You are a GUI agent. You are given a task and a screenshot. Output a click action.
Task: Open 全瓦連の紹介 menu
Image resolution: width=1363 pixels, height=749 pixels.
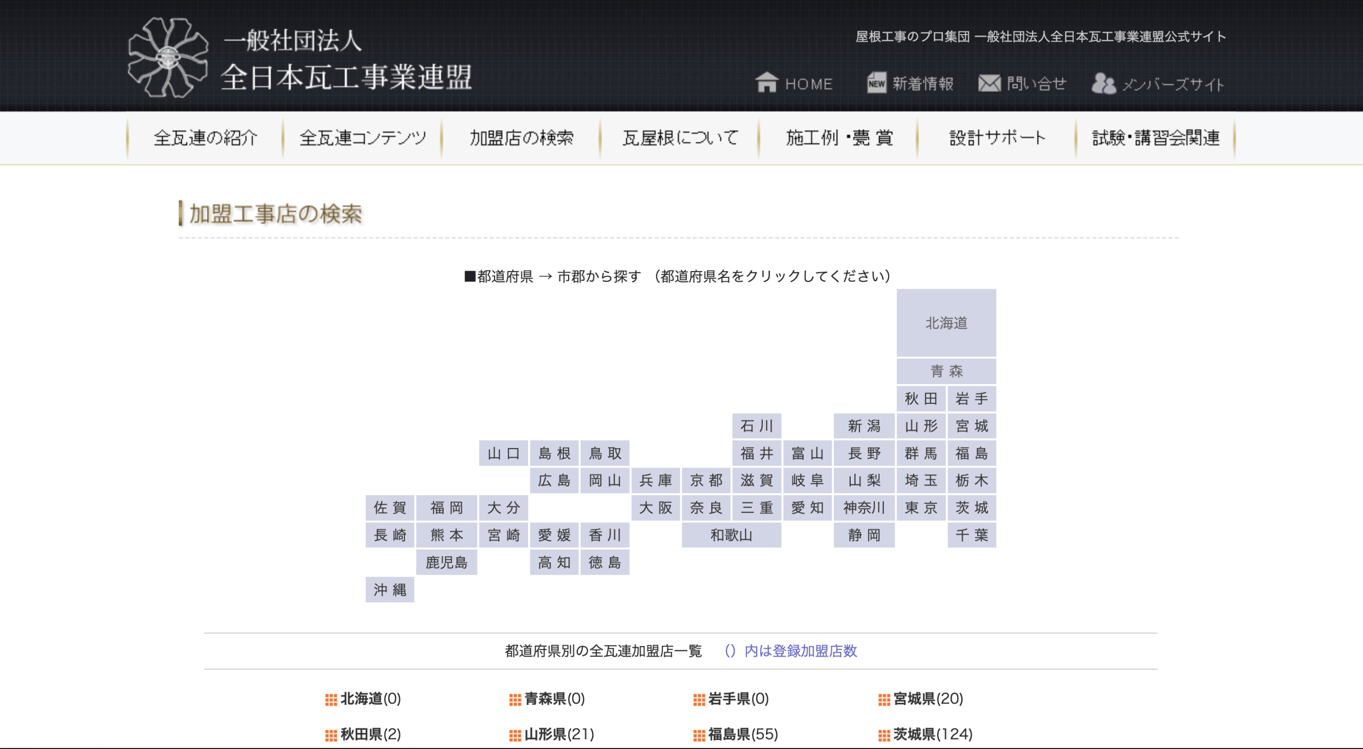206,138
